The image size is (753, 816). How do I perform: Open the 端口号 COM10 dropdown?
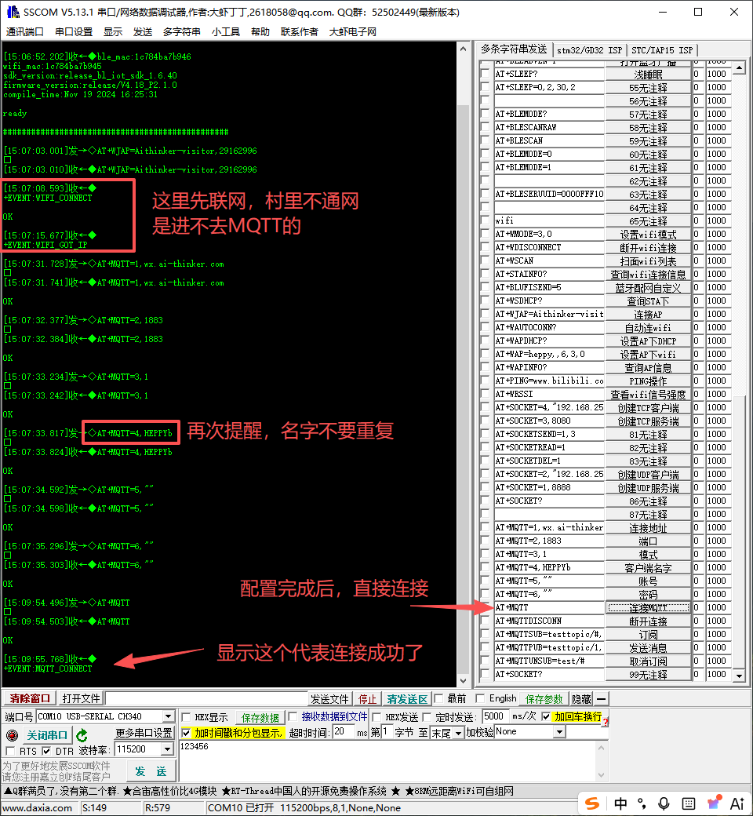(168, 716)
